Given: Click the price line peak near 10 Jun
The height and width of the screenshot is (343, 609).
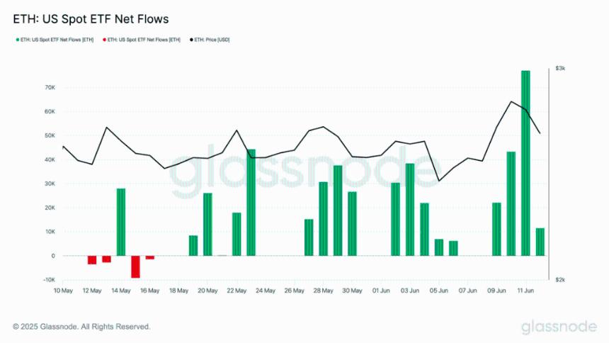Looking at the screenshot, I should (511, 101).
